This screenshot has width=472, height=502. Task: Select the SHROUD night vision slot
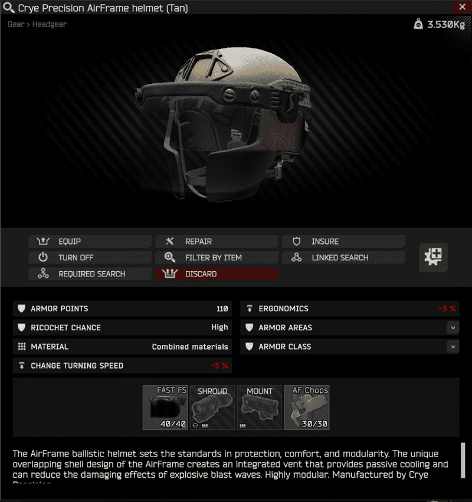click(212, 408)
